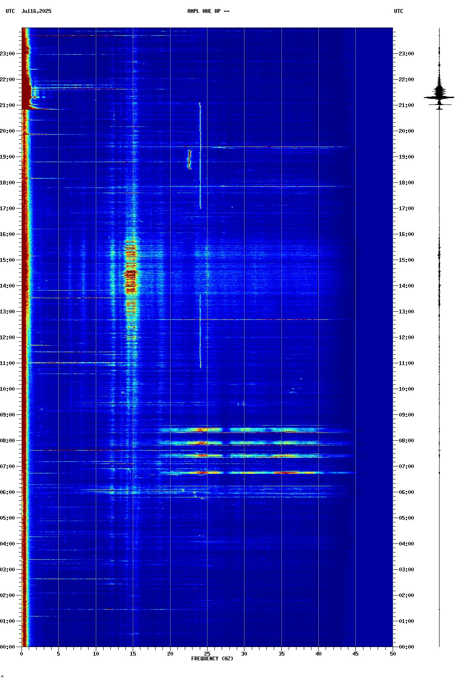This screenshot has width=458, height=681.
Task: Click the right-axis '14:00' time label
Action: 406,286
